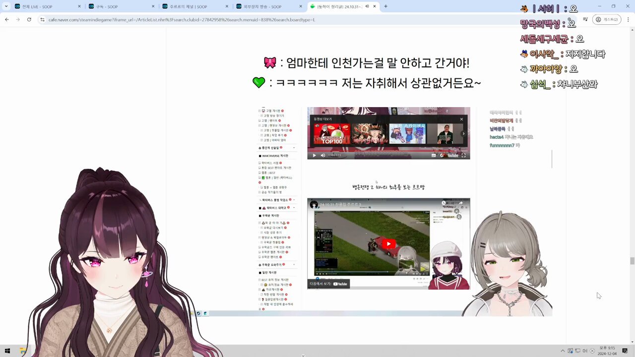Open the 공손 작가들의 방 board
Screen dimensions: 635x357
271,192
